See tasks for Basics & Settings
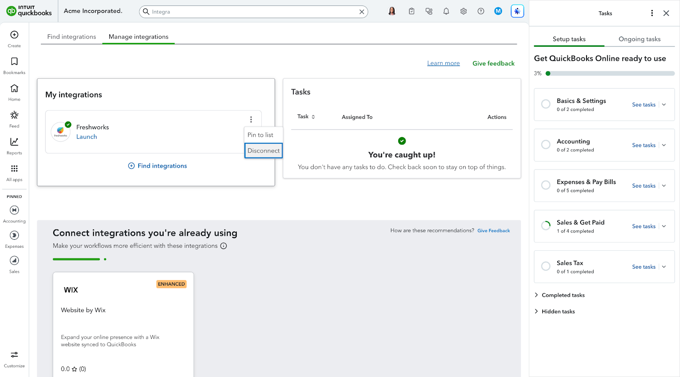The height and width of the screenshot is (377, 680). pyautogui.click(x=643, y=105)
